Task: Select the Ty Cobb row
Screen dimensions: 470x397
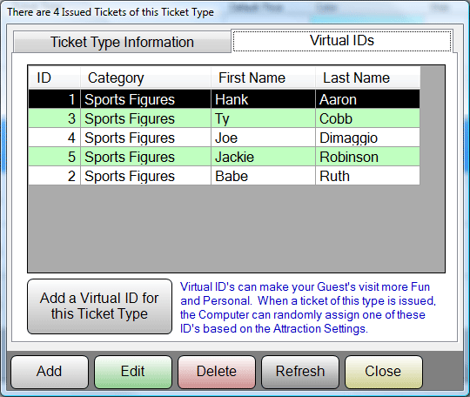Action: 225,118
